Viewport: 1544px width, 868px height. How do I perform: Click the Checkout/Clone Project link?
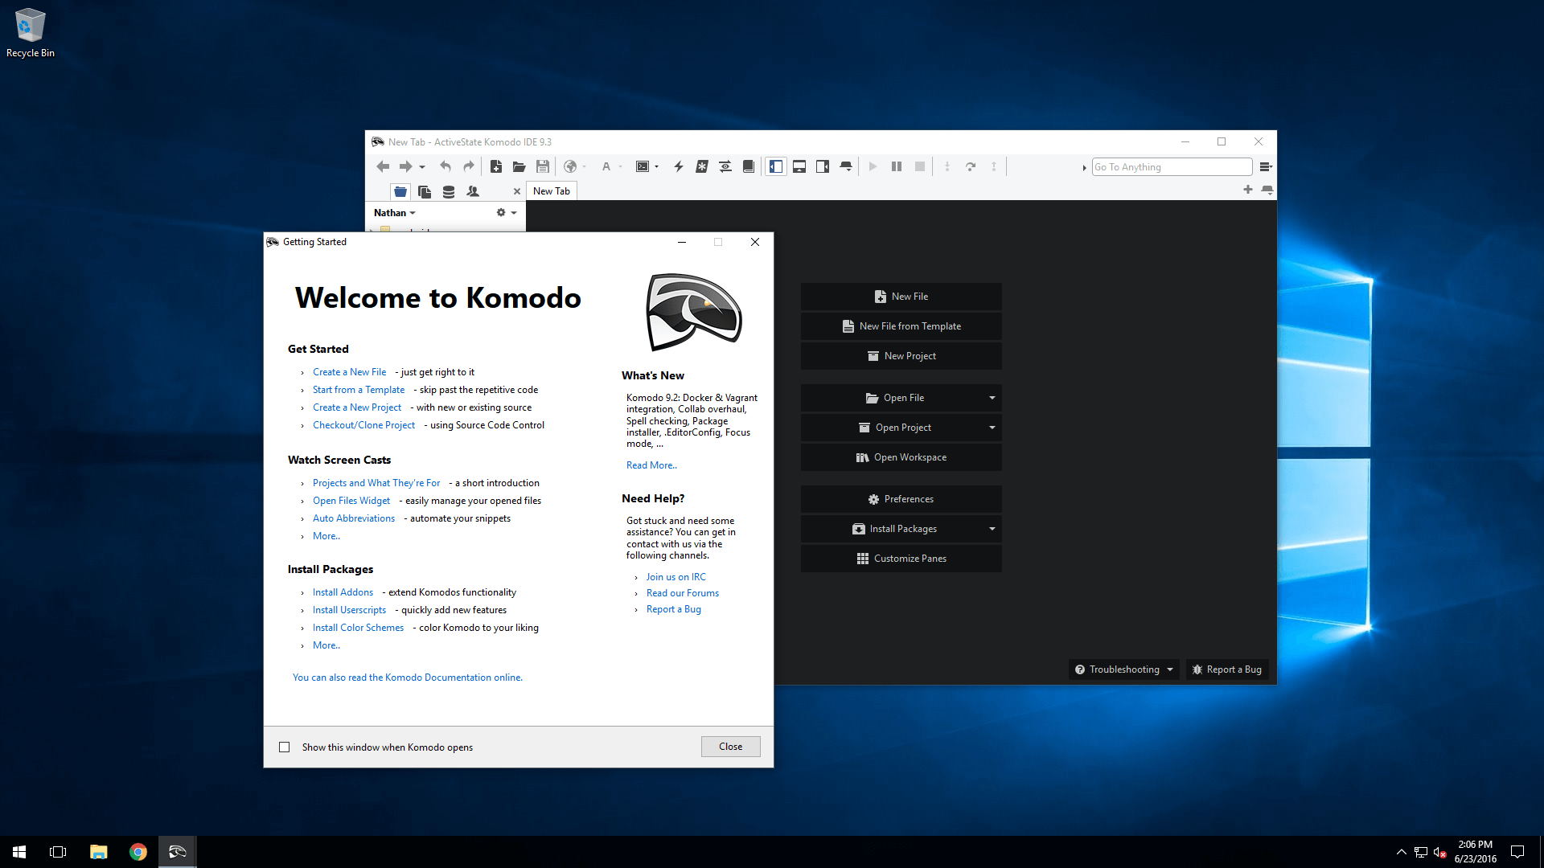(x=363, y=425)
